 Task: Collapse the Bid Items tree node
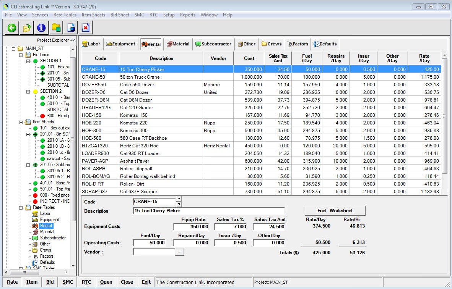tap(21, 55)
